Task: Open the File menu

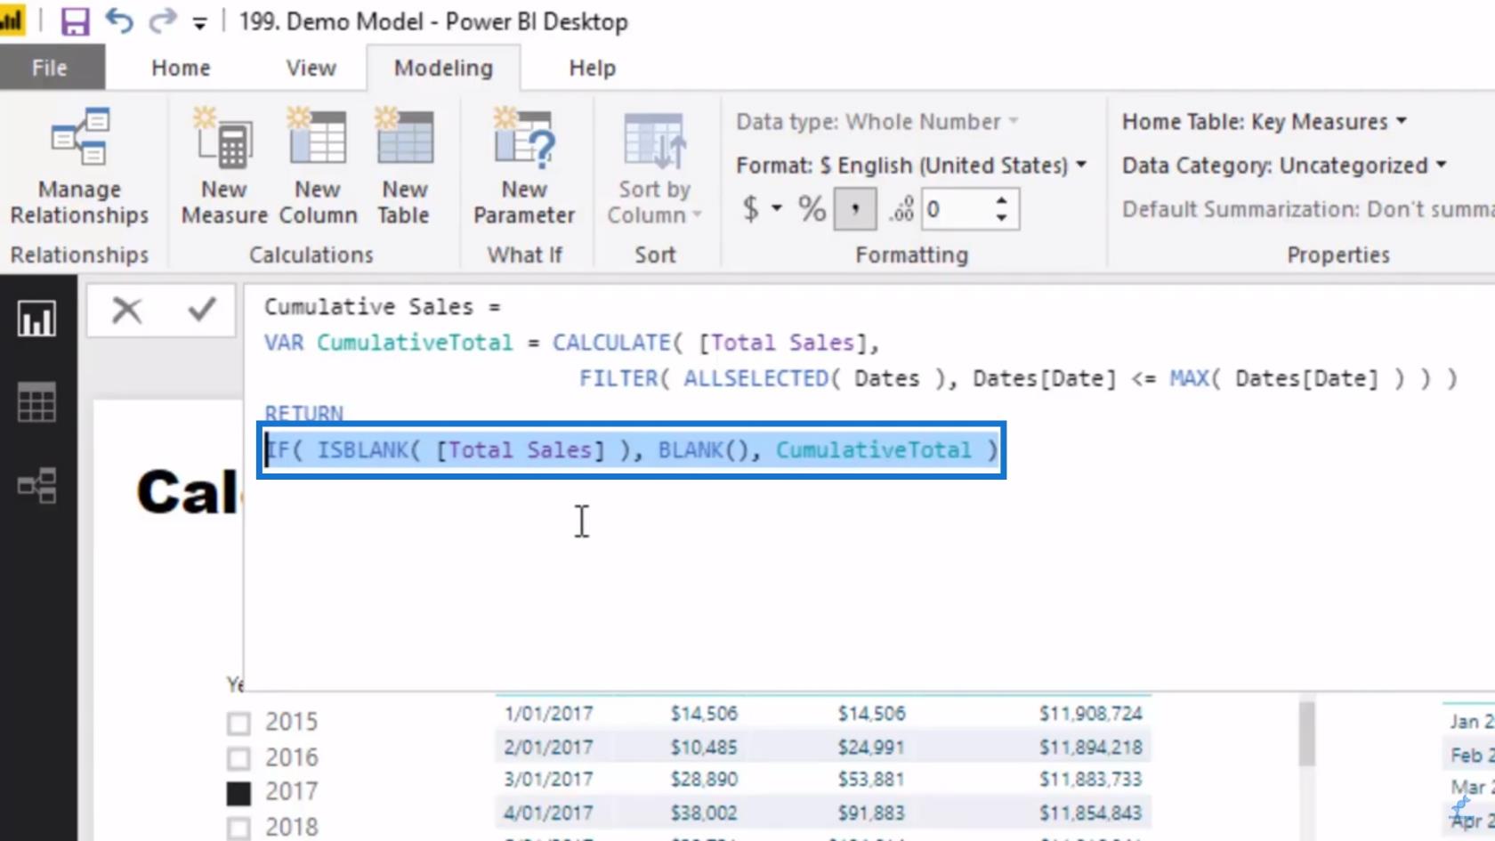Action: pos(50,68)
